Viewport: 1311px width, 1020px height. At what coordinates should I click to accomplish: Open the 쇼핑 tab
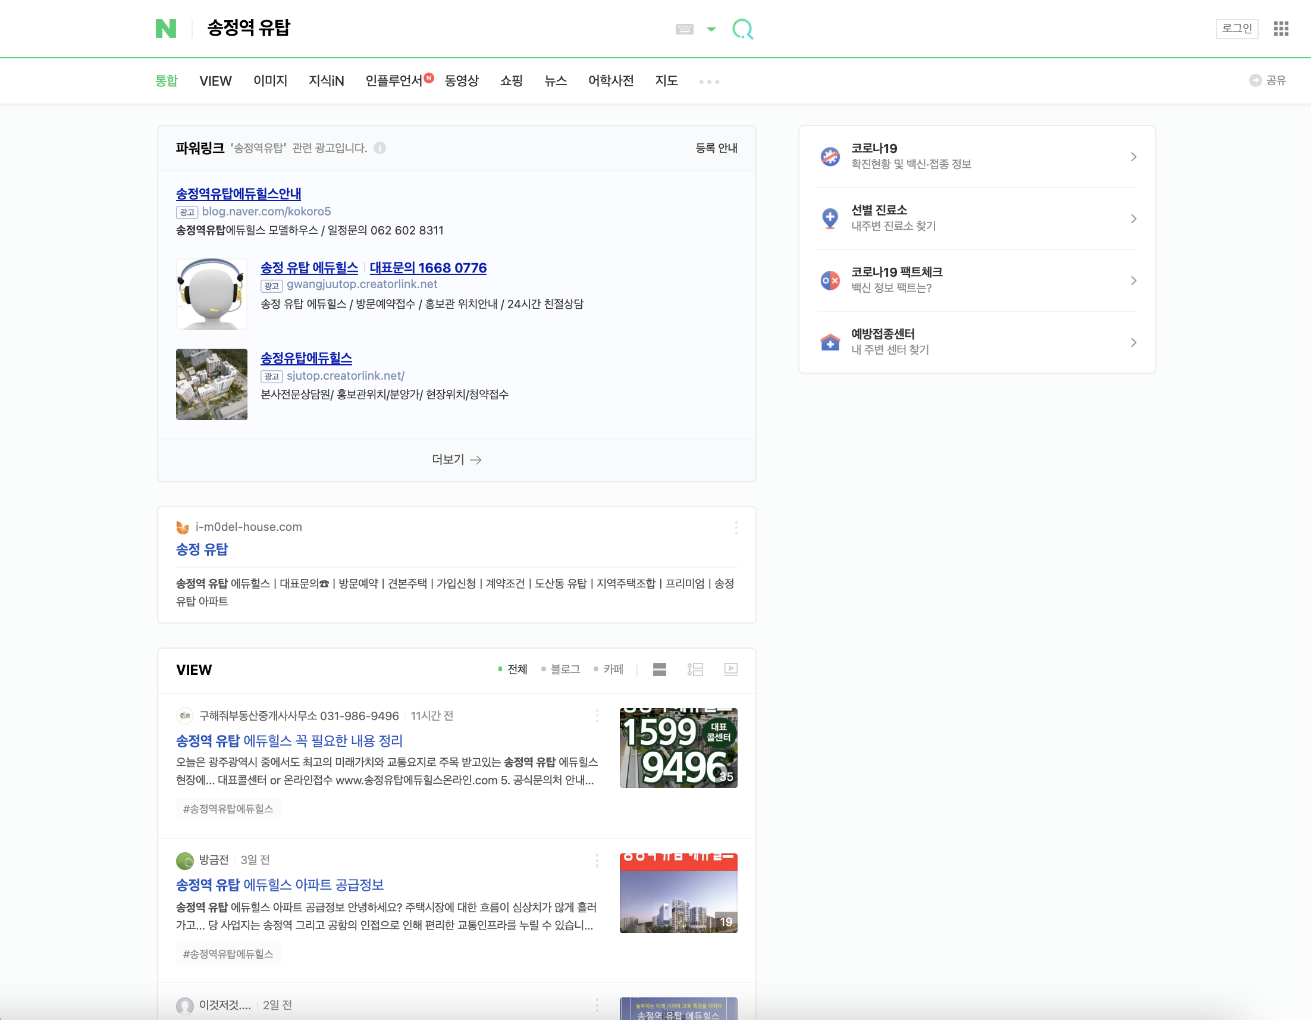[512, 80]
